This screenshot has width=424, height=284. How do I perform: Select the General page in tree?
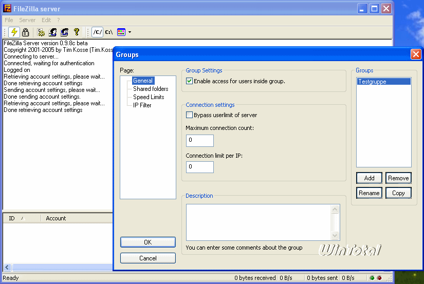(143, 81)
